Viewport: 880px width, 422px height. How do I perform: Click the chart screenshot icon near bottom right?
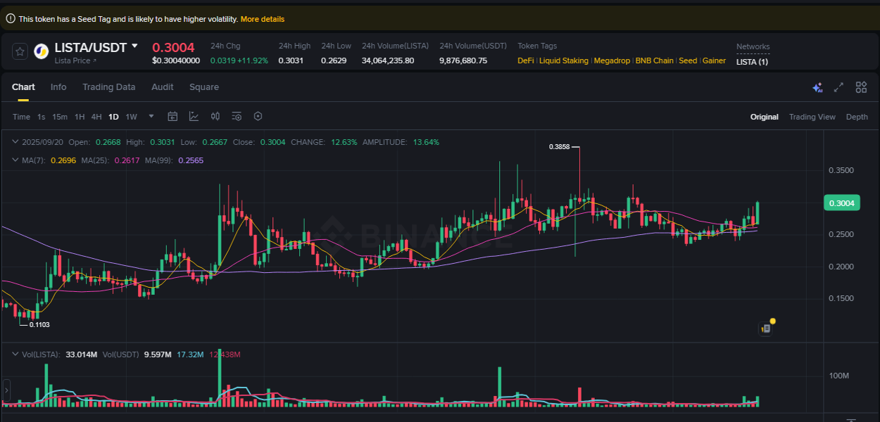click(765, 328)
